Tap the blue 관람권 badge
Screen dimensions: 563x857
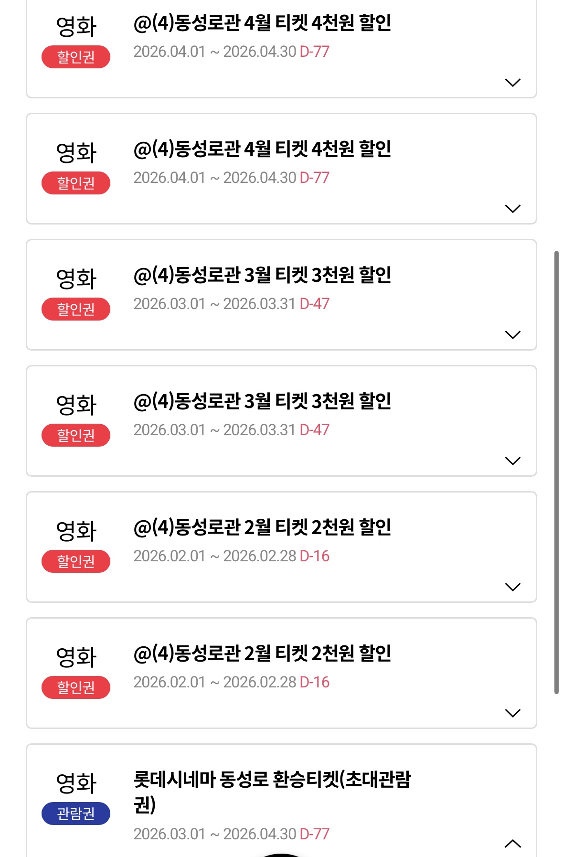(76, 814)
